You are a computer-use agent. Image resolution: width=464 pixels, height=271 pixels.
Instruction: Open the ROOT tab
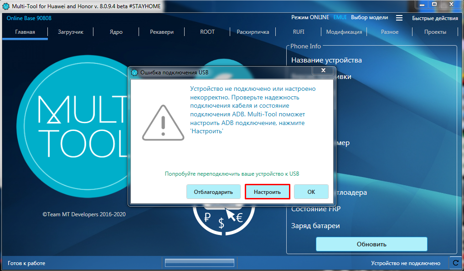[207, 32]
